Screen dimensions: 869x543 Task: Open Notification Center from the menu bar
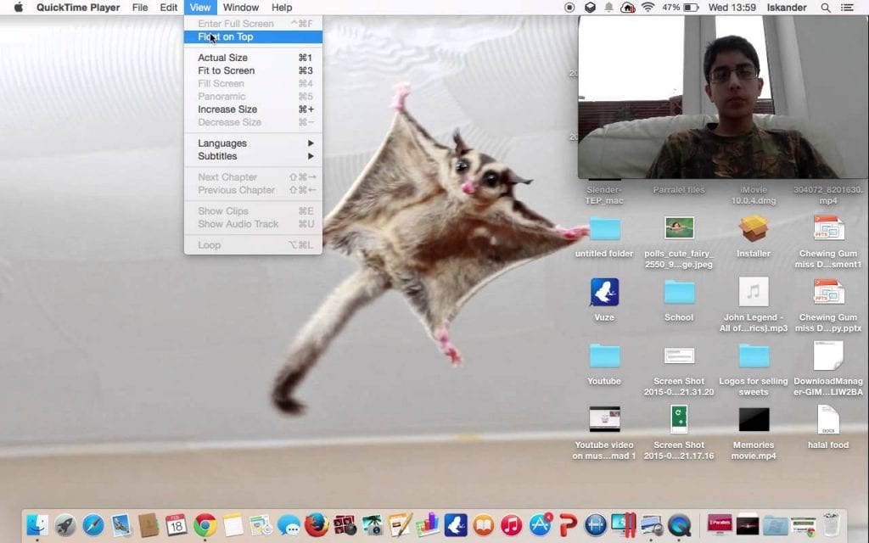[x=848, y=7]
